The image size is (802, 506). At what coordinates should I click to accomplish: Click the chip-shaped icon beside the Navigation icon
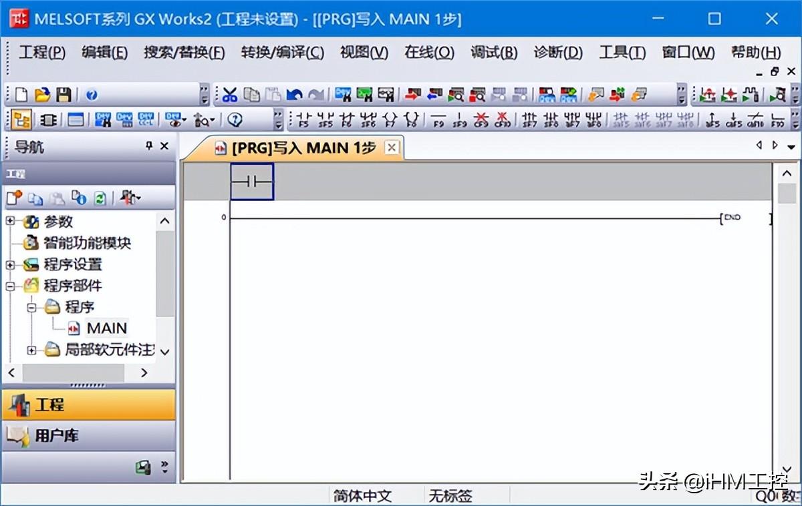click(x=48, y=119)
